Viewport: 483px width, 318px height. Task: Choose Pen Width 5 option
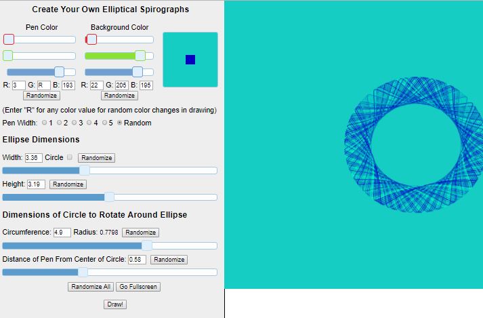[106, 123]
